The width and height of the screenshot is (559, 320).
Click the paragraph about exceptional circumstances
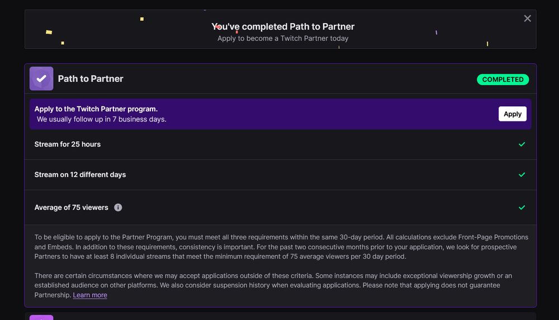coord(273,285)
